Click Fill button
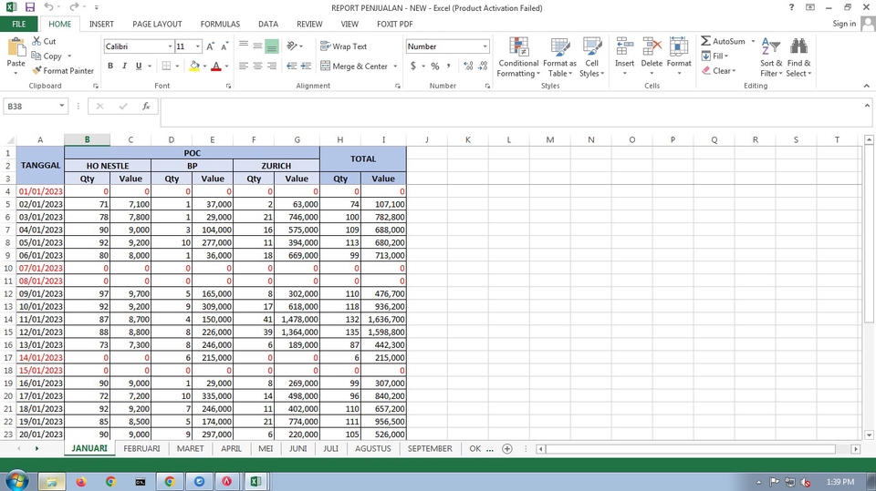Image resolution: width=876 pixels, height=491 pixels. 715,56
